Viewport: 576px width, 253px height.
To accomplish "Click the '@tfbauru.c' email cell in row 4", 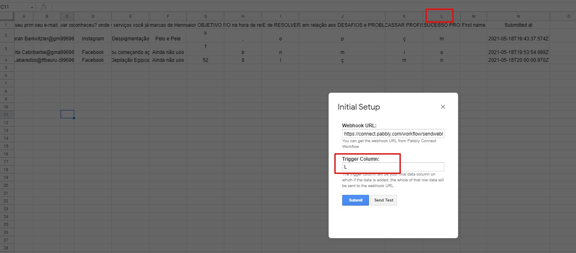I will 47,60.
